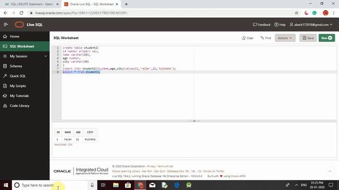Open the hamburger navigation menu icon
339x190 pixels.
point(6,25)
